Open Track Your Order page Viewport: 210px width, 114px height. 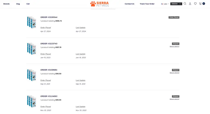[147, 4]
